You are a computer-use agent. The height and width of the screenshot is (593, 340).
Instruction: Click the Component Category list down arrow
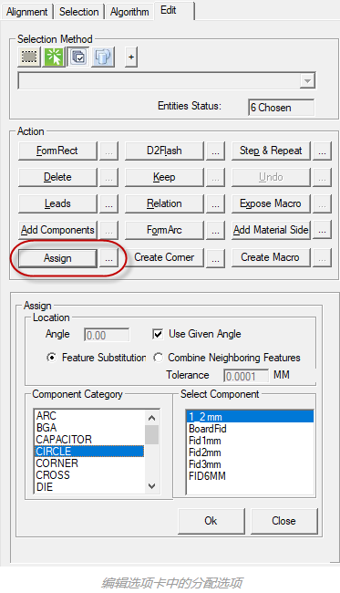[152, 486]
